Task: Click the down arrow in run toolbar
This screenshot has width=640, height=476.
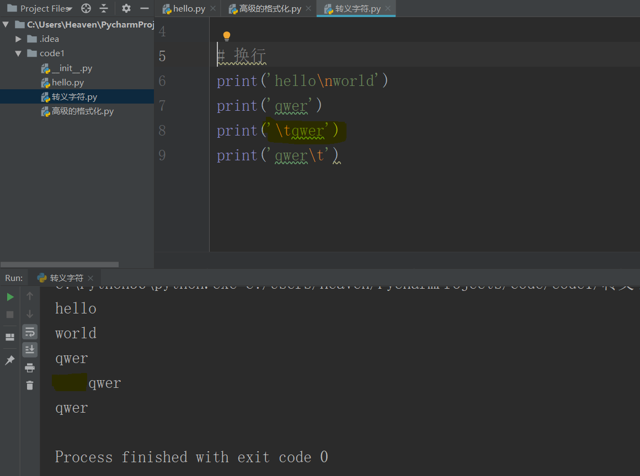Action: pos(30,314)
